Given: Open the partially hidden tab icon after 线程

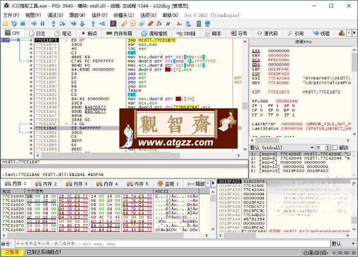Looking at the screenshot, I should (342, 33).
